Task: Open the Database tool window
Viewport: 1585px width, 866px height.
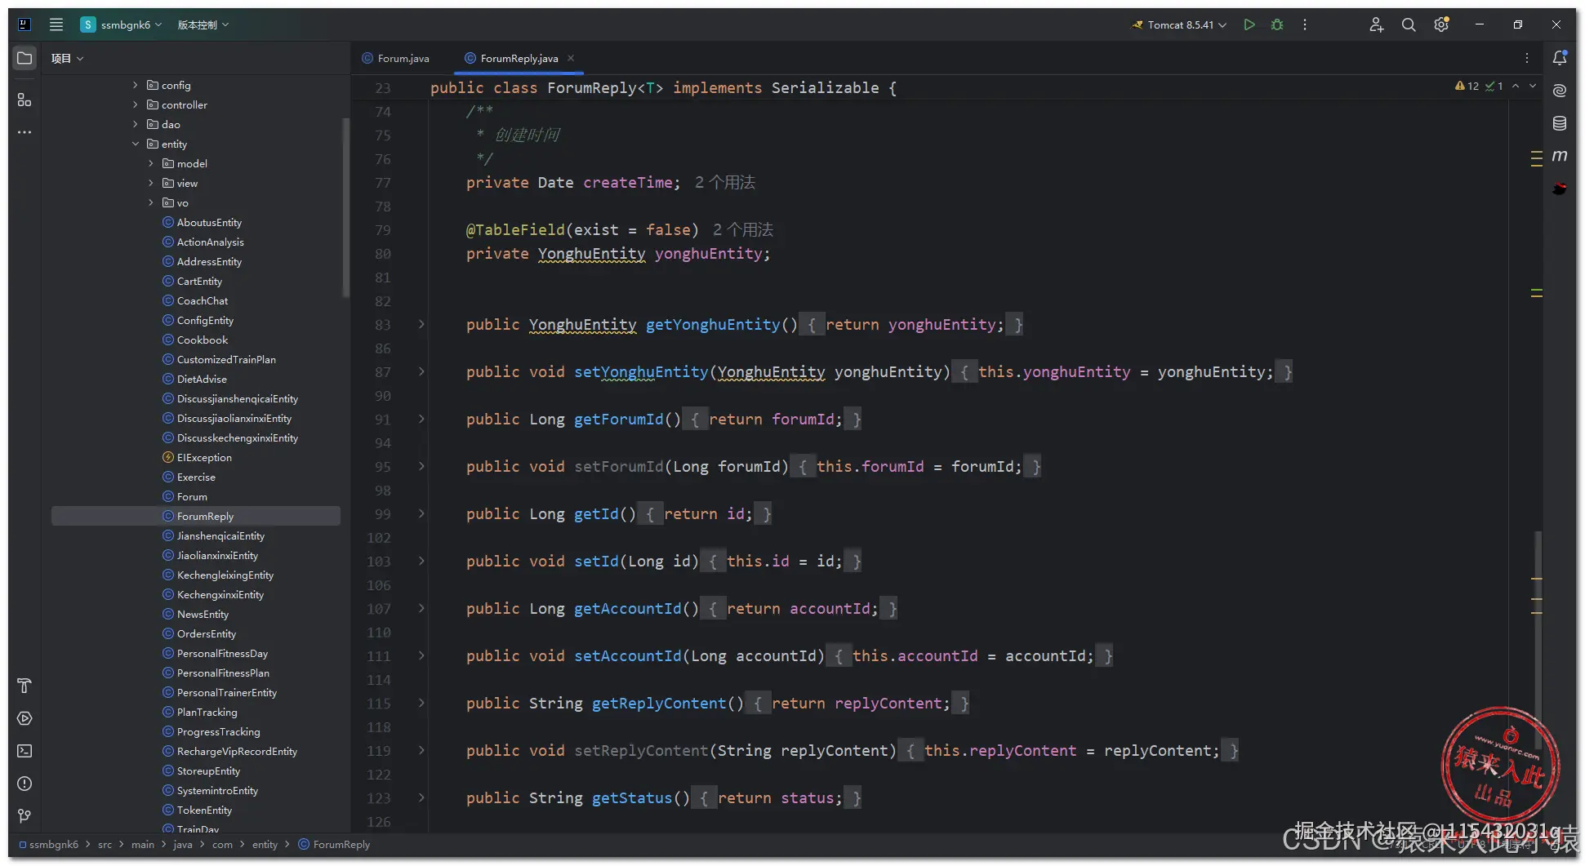Action: click(1560, 123)
